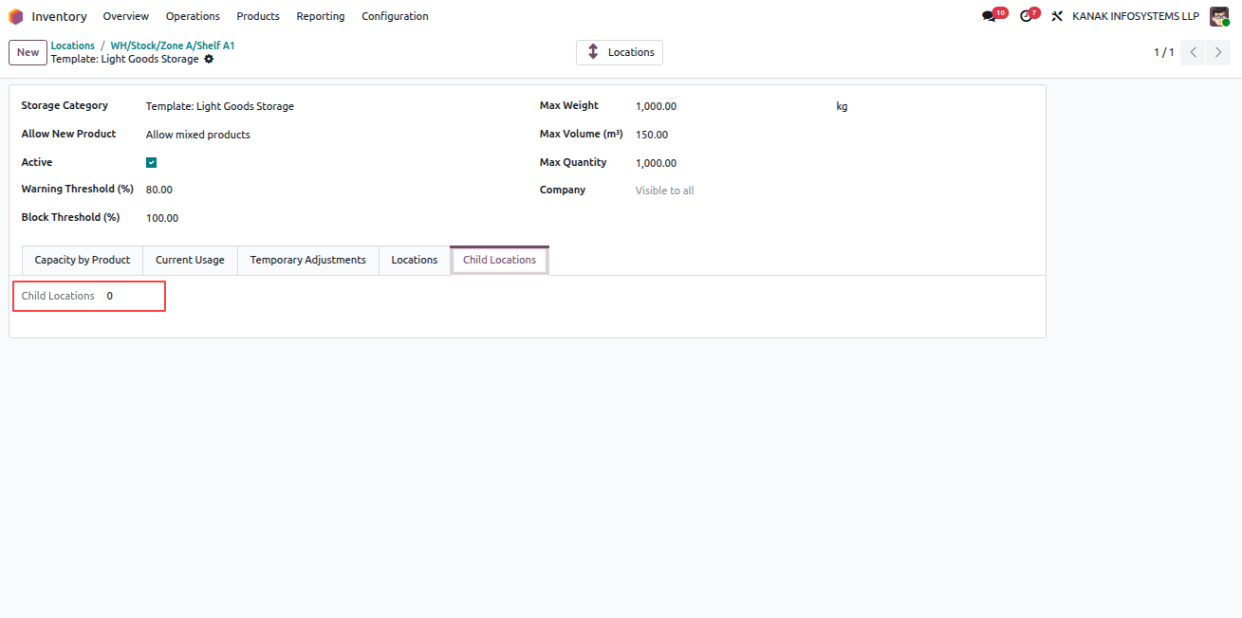Click the Odoo Inventory app logo icon

pos(16,16)
